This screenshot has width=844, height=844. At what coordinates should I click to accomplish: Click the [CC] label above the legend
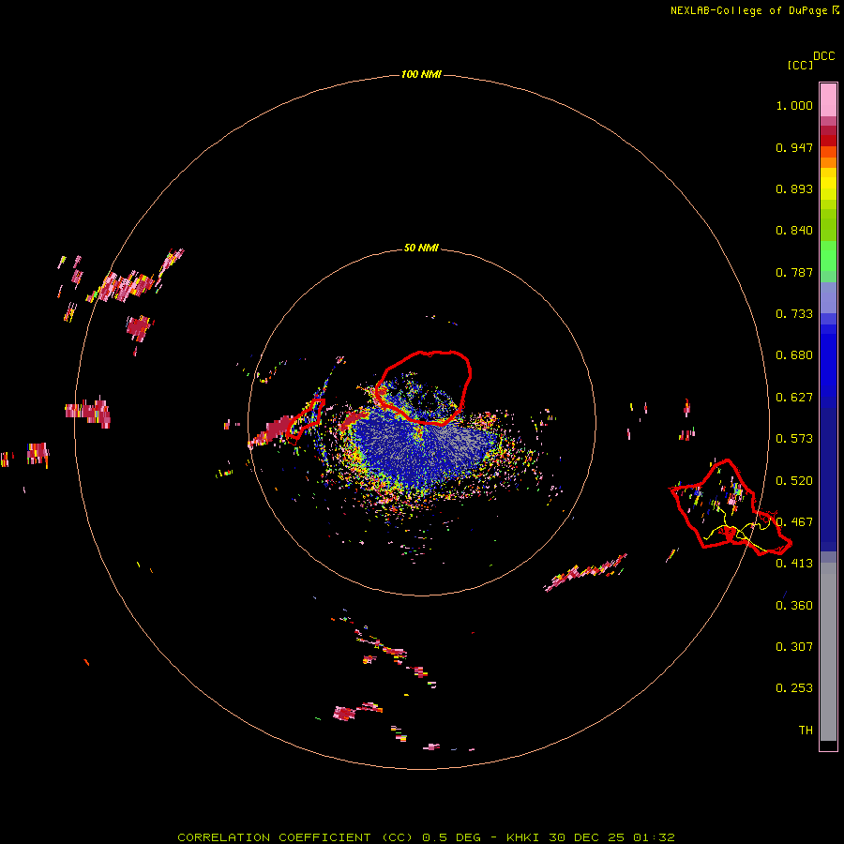pos(800,65)
